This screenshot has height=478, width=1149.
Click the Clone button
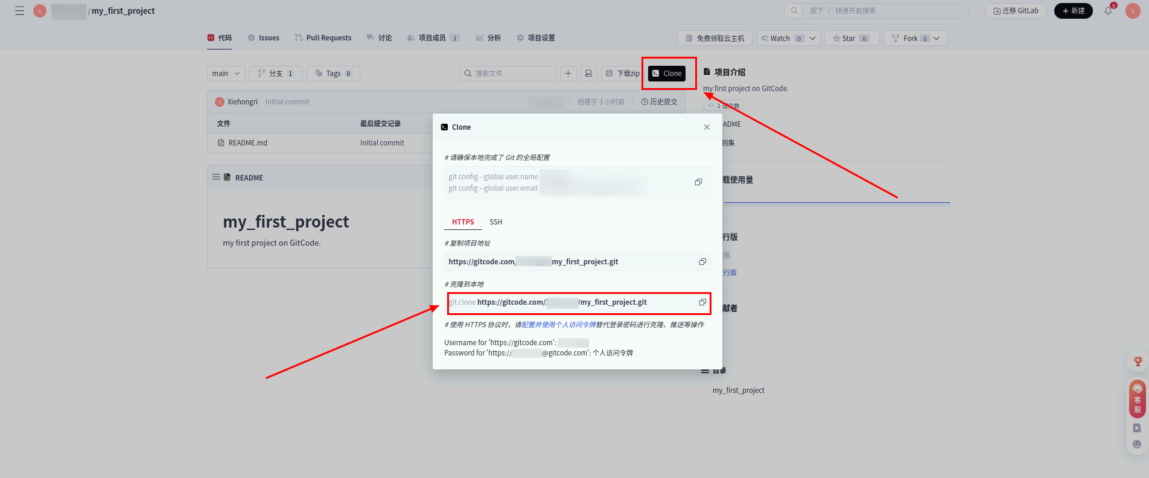pyautogui.click(x=667, y=74)
